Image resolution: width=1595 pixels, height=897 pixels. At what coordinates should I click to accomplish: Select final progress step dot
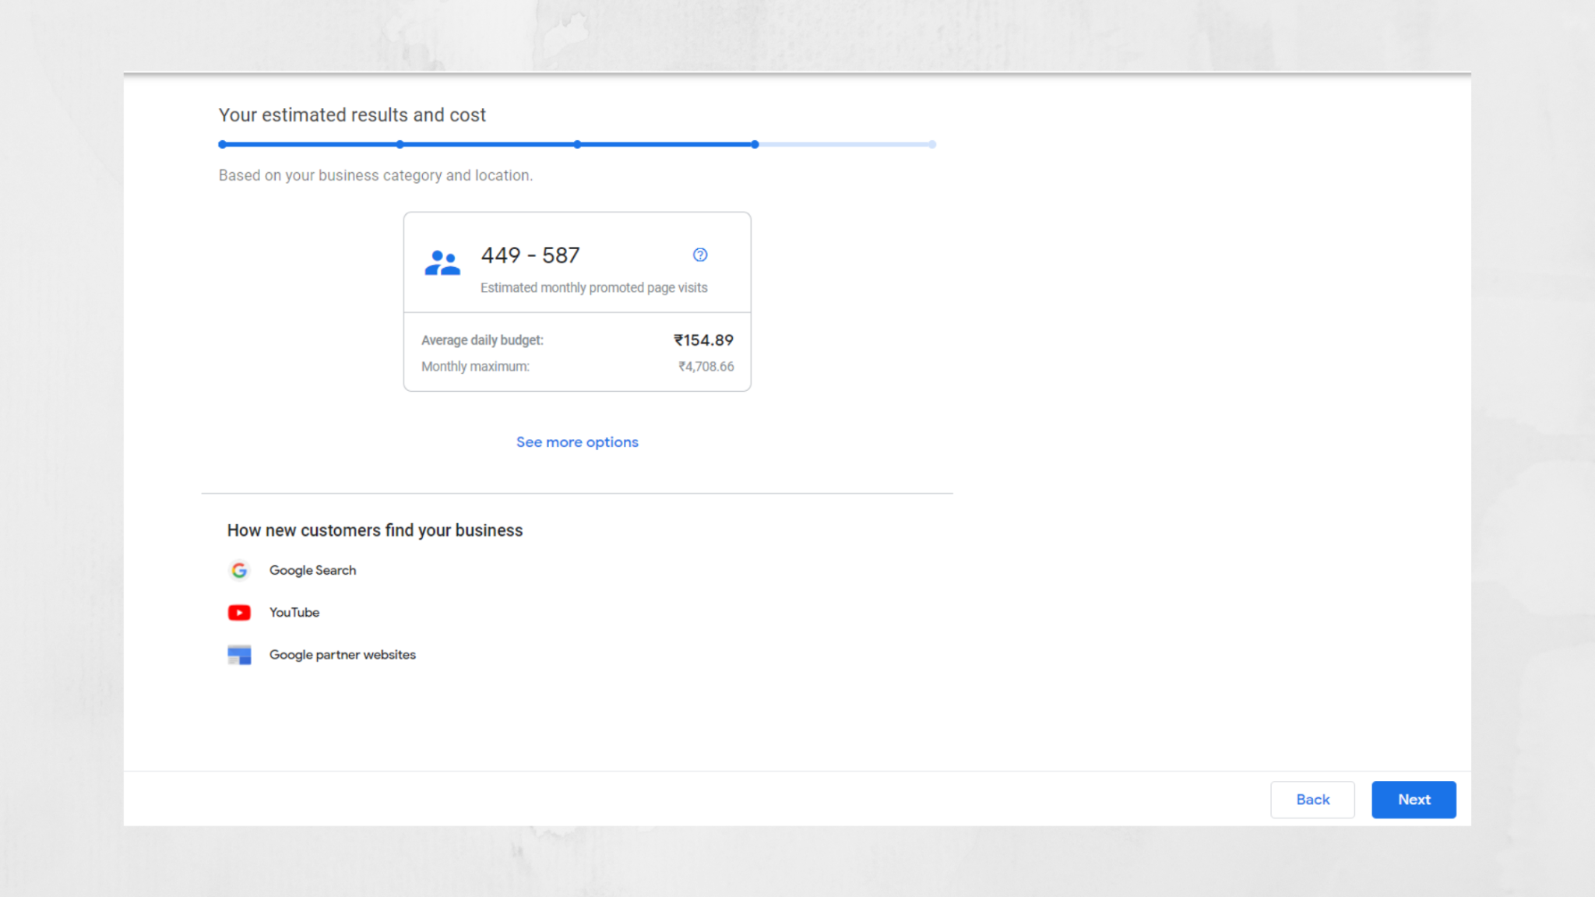[932, 144]
